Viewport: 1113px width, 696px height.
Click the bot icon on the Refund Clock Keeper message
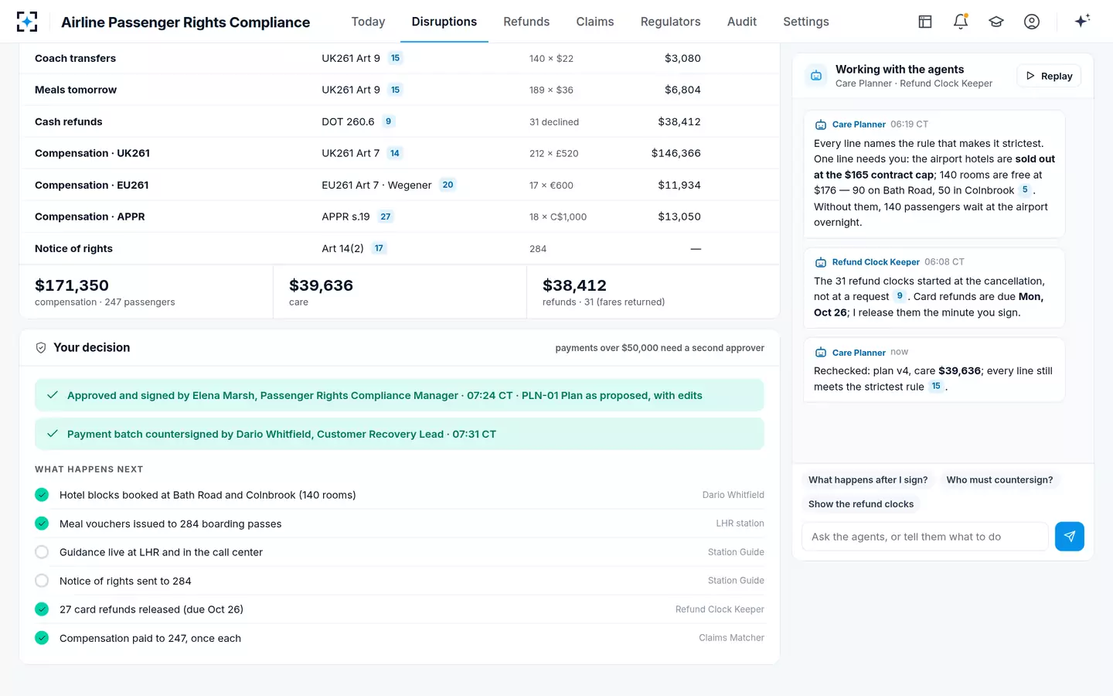click(x=821, y=262)
